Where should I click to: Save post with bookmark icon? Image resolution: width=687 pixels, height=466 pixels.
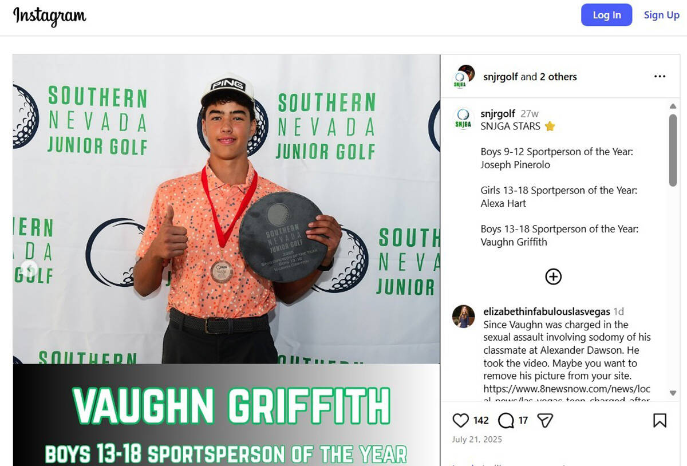(x=660, y=421)
